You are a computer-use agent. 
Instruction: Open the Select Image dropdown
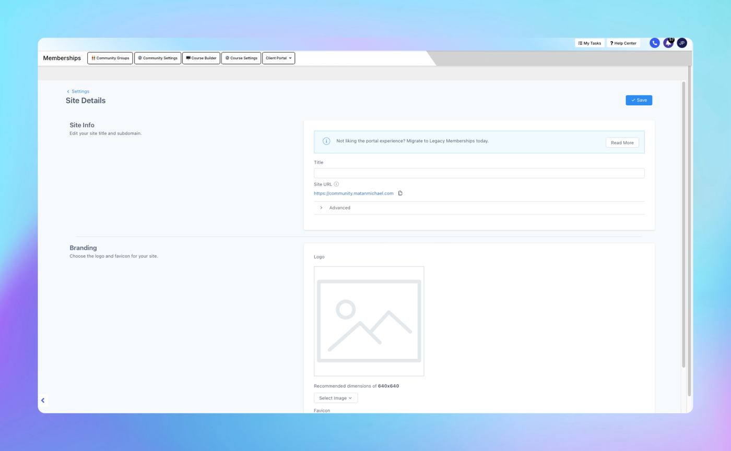(x=336, y=398)
